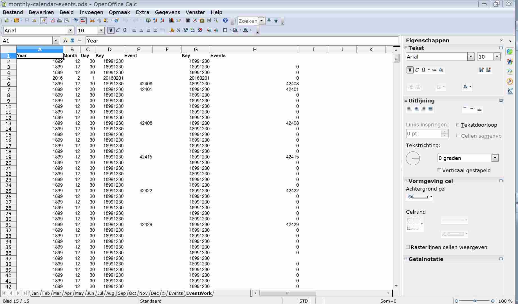
Task: Select column H header
Action: (255, 50)
